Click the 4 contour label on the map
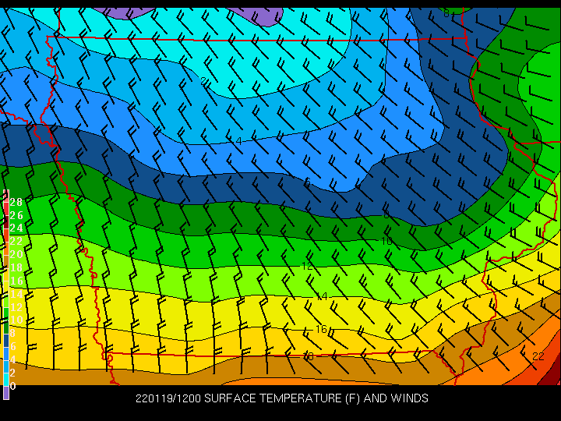This screenshot has height=421, width=561. [x=239, y=141]
